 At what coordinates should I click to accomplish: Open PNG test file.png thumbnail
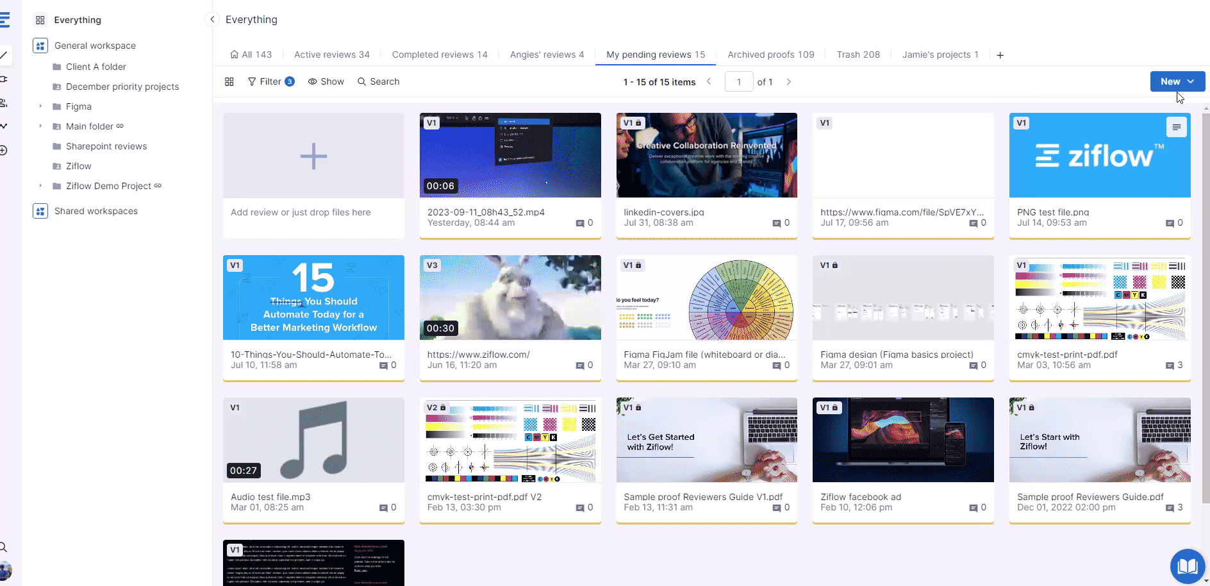coord(1100,155)
